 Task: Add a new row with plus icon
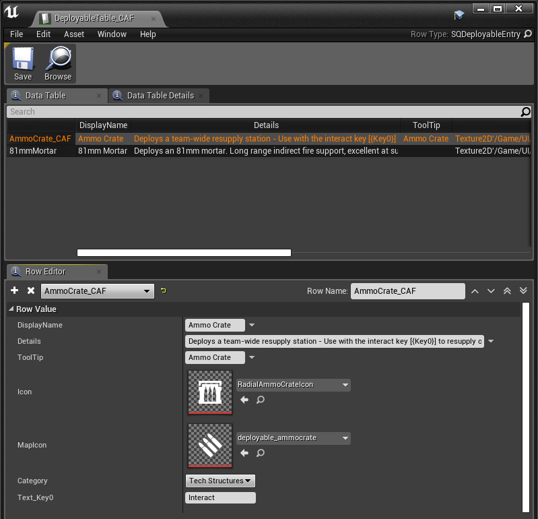tap(15, 291)
